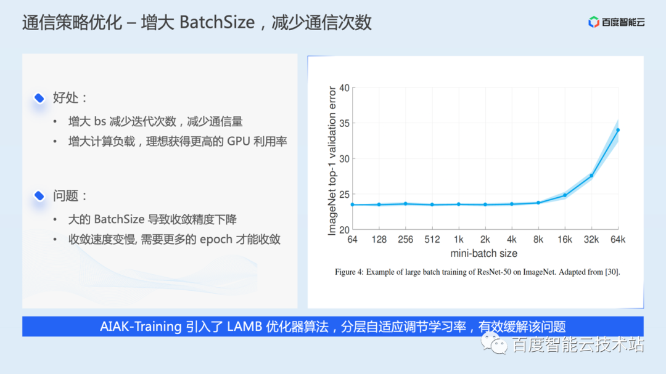Click the blue diamond bullet beside 好处
666x374 pixels.
coord(39,98)
